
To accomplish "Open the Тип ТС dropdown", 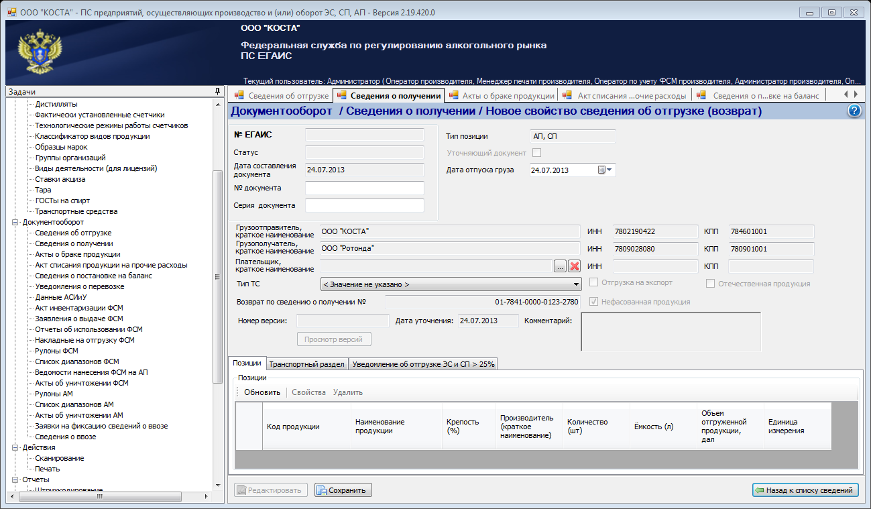I will coord(451,284).
